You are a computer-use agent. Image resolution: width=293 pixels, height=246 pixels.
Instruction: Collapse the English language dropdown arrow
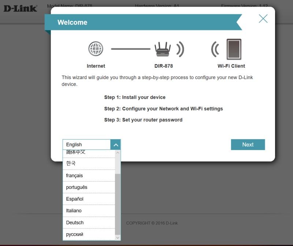116,145
